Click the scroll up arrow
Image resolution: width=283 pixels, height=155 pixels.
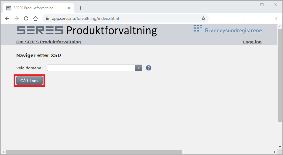[x=280, y=27]
